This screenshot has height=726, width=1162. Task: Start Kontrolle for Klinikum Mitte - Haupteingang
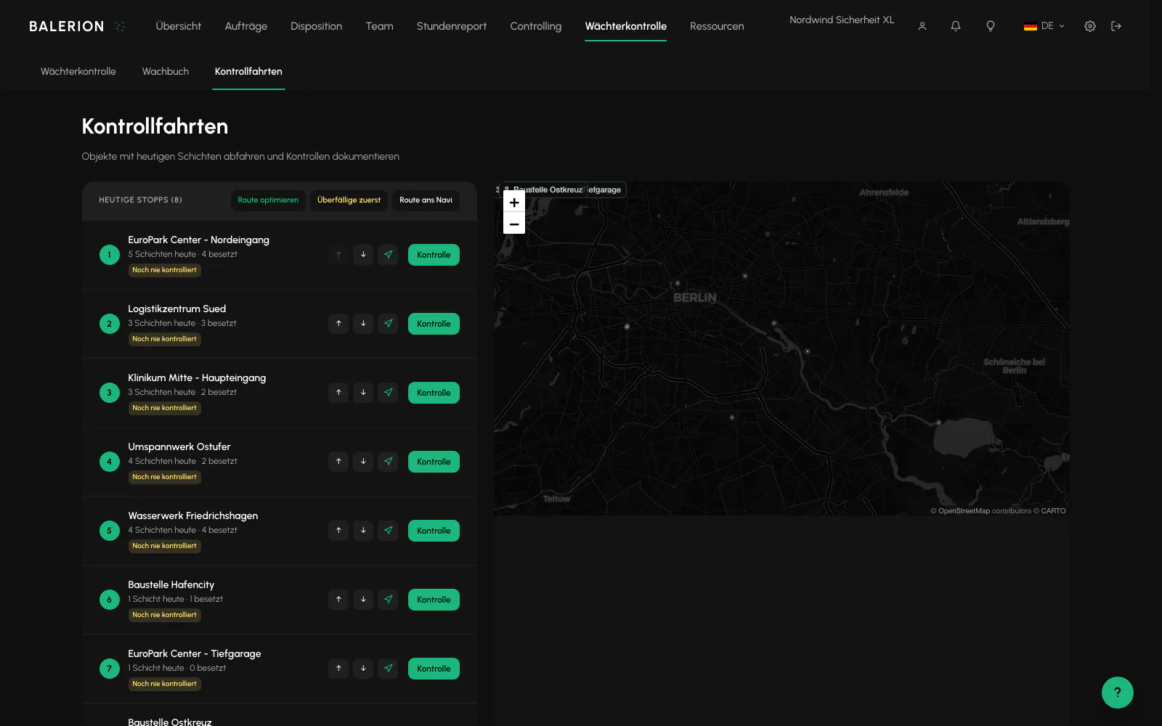tap(434, 393)
